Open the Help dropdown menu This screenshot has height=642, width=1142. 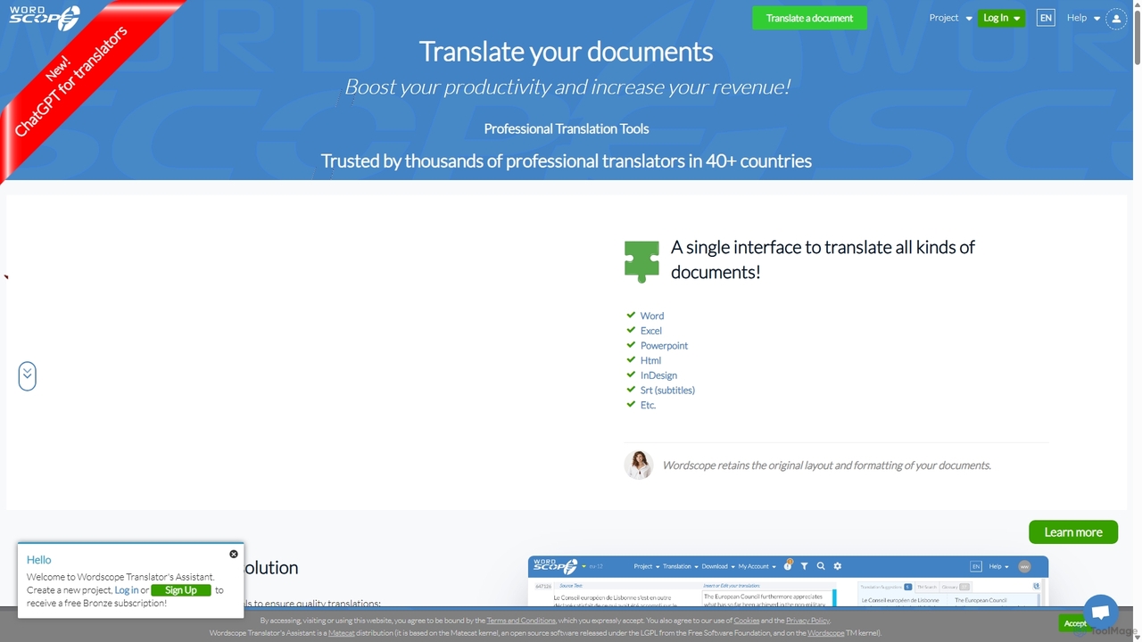point(1083,18)
